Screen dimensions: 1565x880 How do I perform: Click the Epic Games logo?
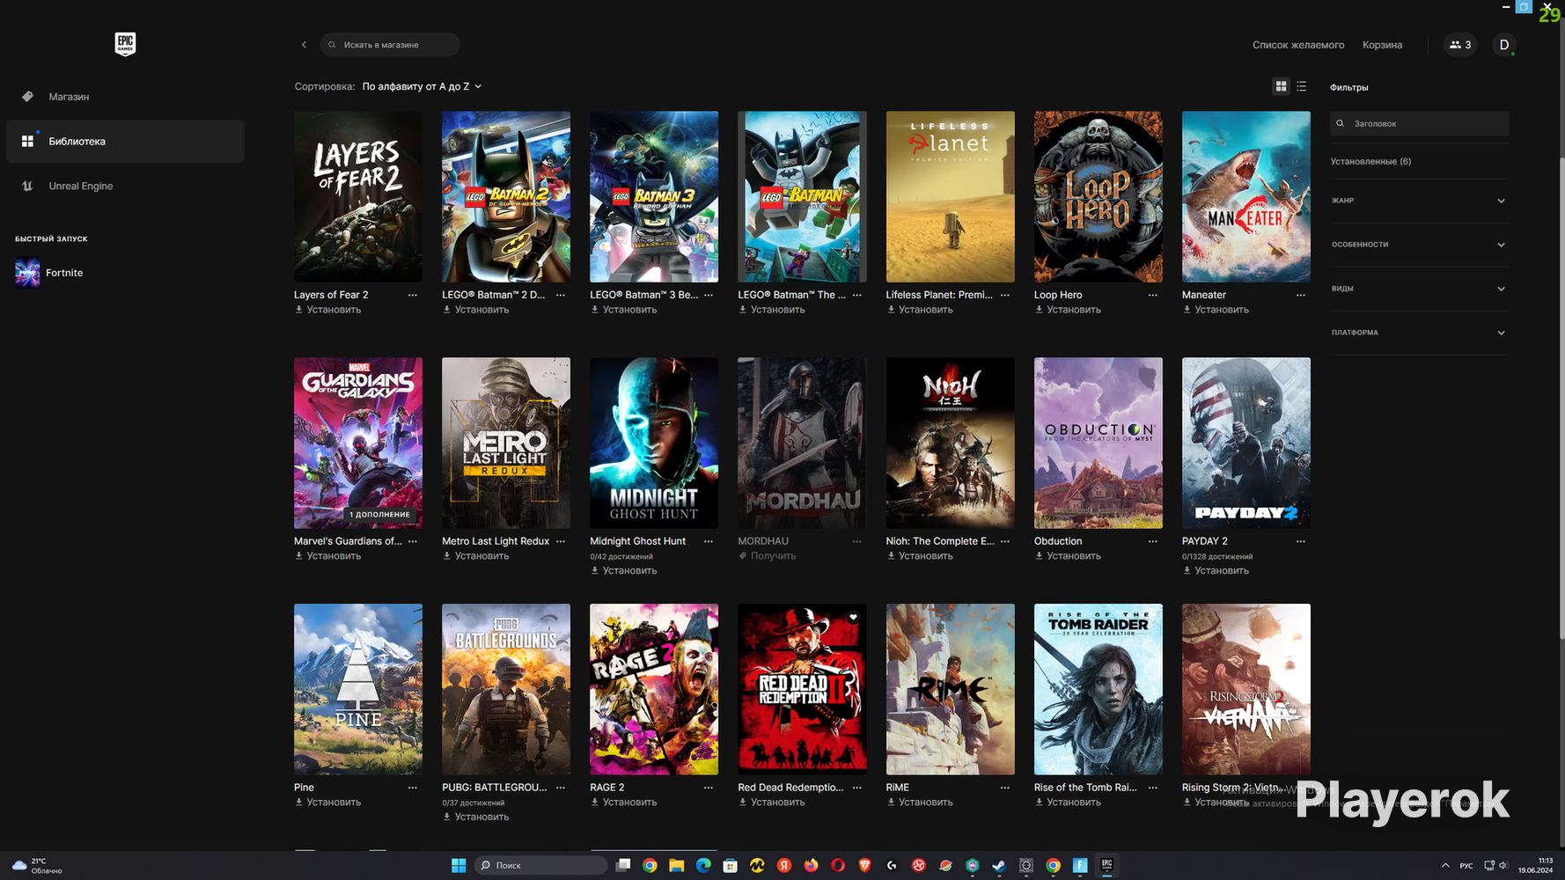tap(125, 43)
